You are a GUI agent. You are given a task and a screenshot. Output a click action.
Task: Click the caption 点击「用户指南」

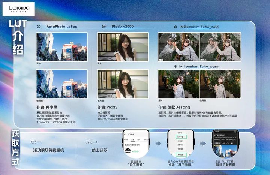pyautogui.click(x=181, y=165)
